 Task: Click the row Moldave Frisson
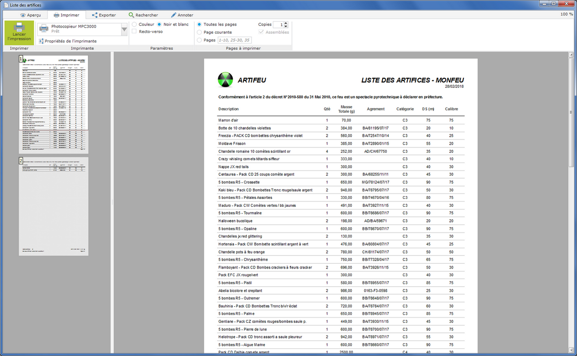tap(341, 143)
